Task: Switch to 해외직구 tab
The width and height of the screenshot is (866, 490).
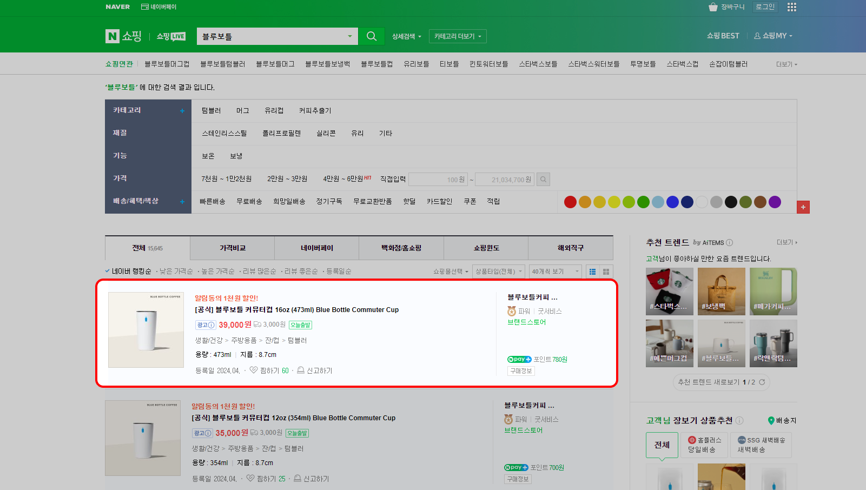Action: pos(571,248)
